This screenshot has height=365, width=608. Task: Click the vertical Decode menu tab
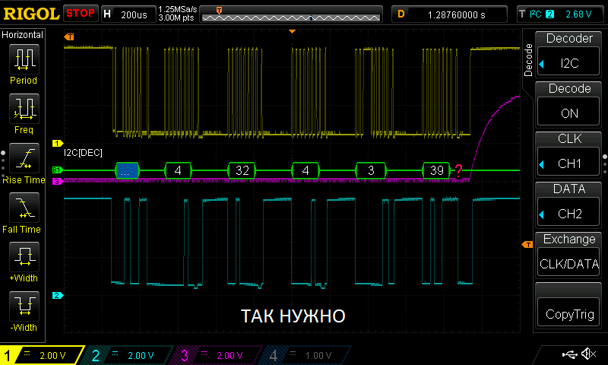[528, 59]
